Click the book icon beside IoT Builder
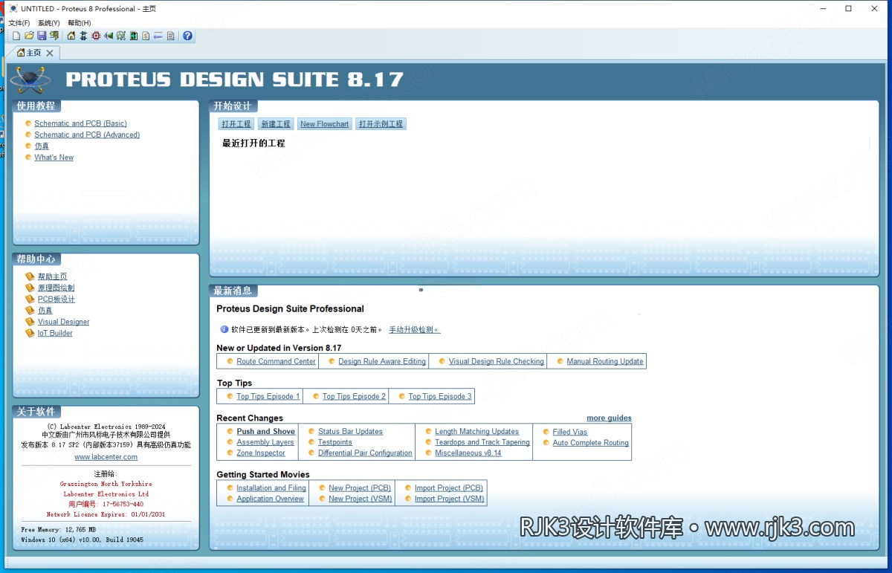 pyautogui.click(x=30, y=333)
